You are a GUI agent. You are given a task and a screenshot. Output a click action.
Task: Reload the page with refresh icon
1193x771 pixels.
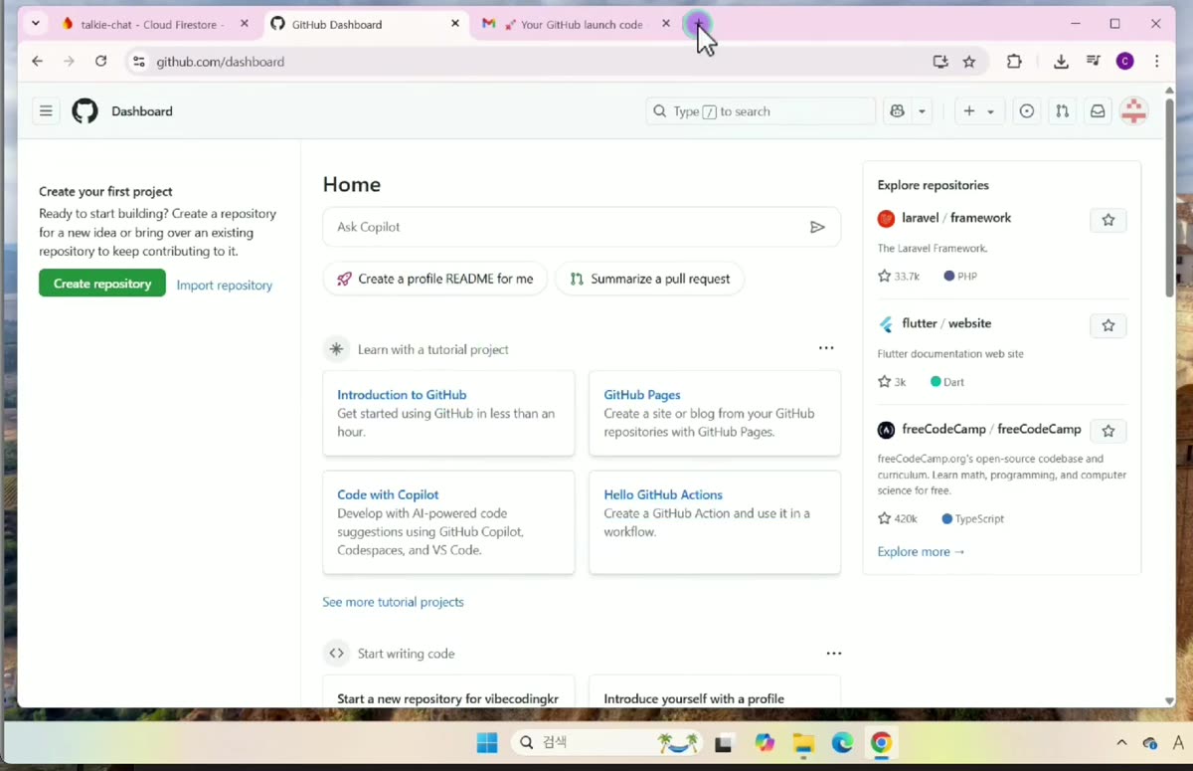(x=100, y=62)
